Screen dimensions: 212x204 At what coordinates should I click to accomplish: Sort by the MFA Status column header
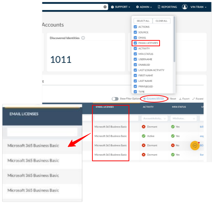(179, 107)
